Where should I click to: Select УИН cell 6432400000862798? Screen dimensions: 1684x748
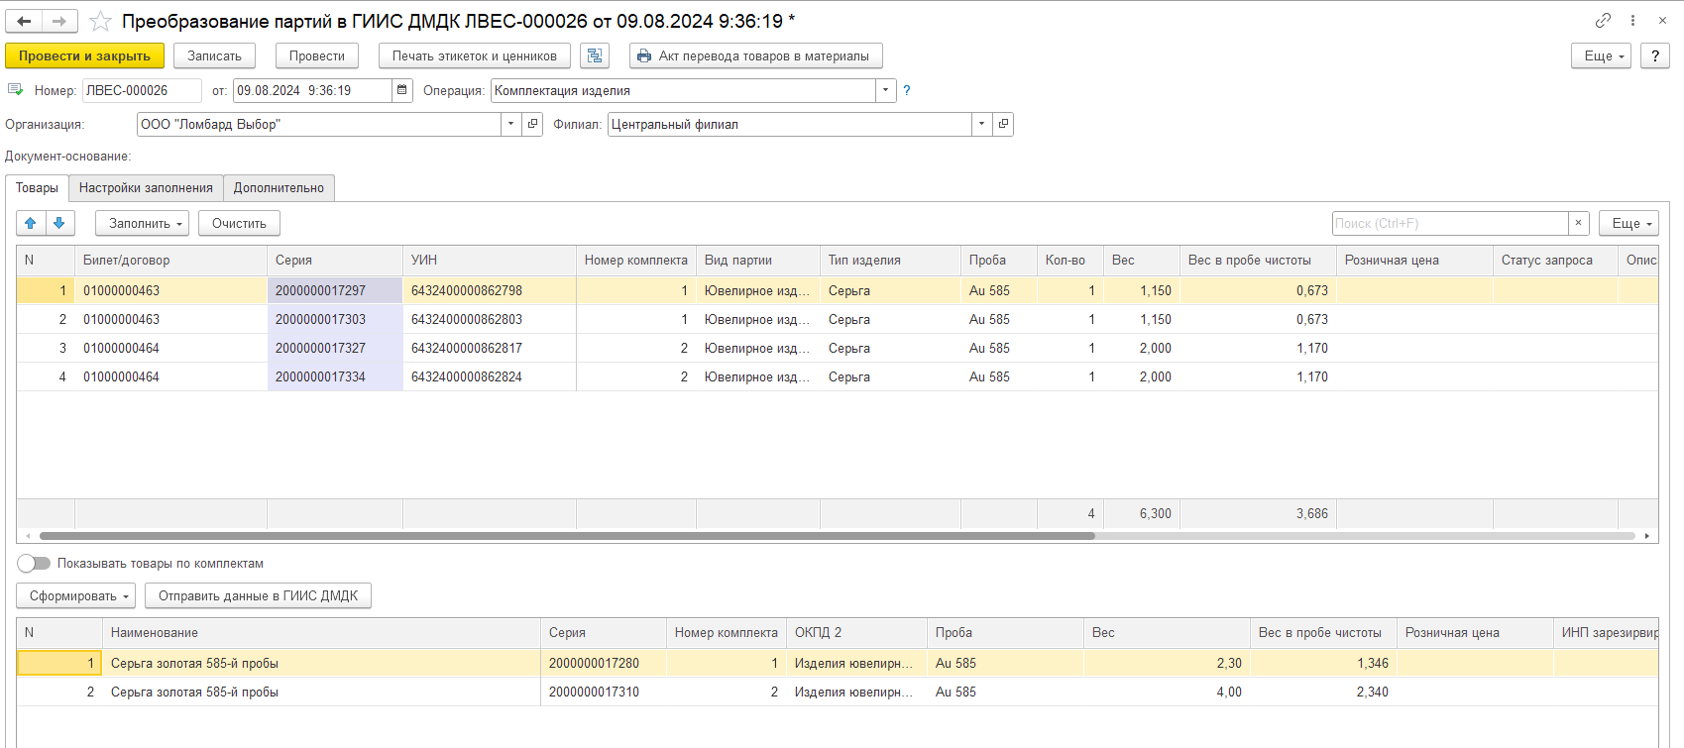click(x=490, y=290)
